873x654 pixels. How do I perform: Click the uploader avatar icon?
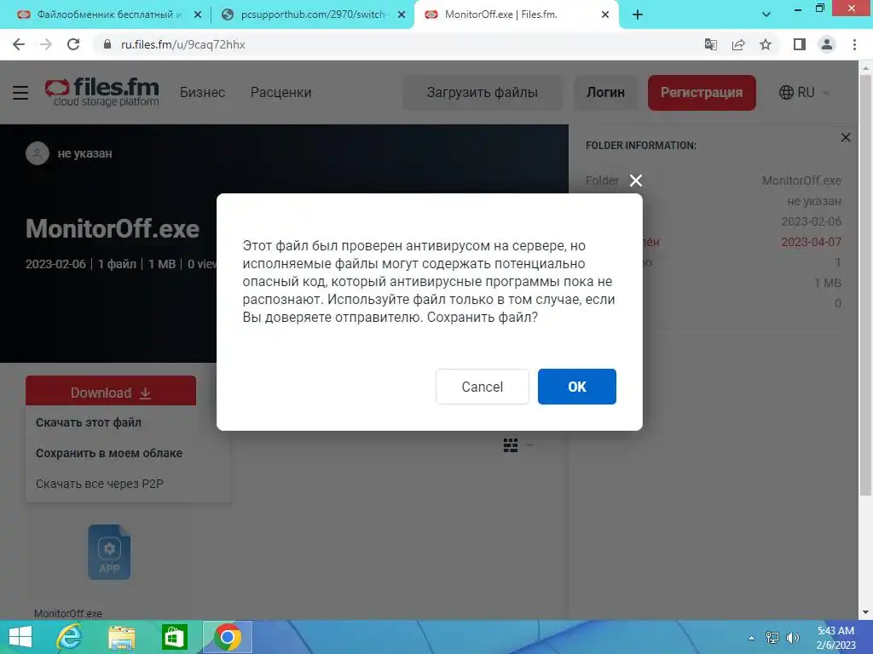(38, 153)
